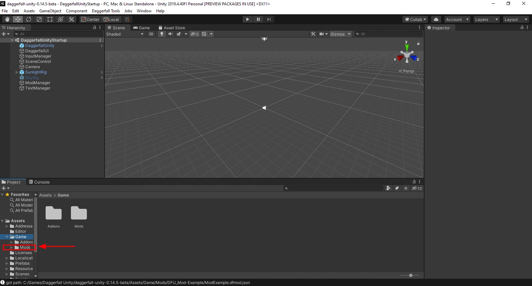This screenshot has width=532, height=286.
Task: Open Hierarchy panel options menu
Action: (x=100, y=28)
